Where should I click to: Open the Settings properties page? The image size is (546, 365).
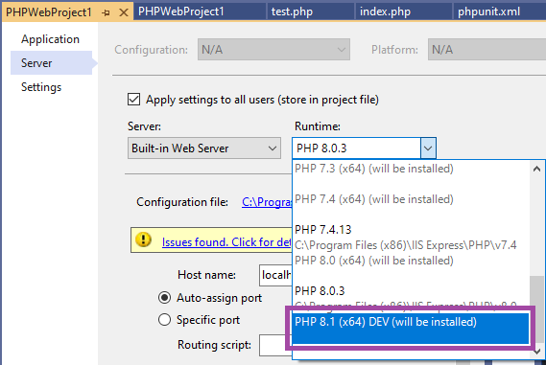pyautogui.click(x=41, y=87)
